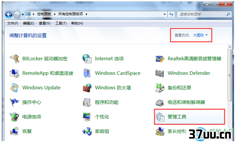The height and width of the screenshot is (142, 235).
Task: Go back with the blue arrow button
Action: click(x=9, y=15)
